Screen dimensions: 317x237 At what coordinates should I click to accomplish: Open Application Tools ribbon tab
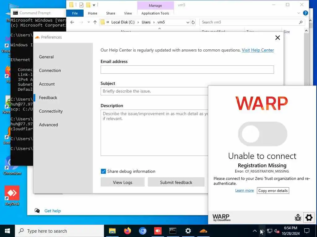coord(155,13)
